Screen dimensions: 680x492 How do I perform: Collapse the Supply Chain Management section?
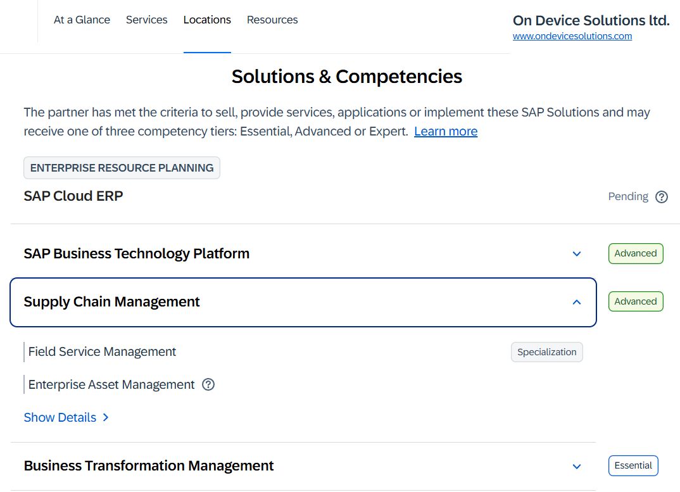577,302
